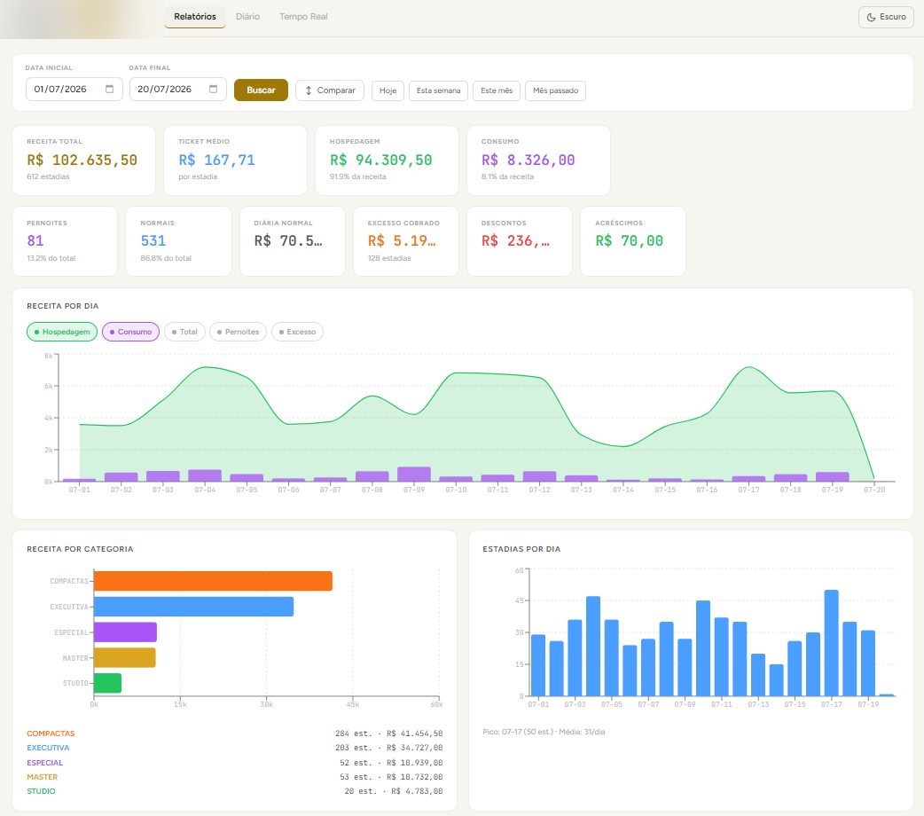Enable Pernoites series in revenue chart
Viewport: 924px width, 816px height.
click(238, 332)
